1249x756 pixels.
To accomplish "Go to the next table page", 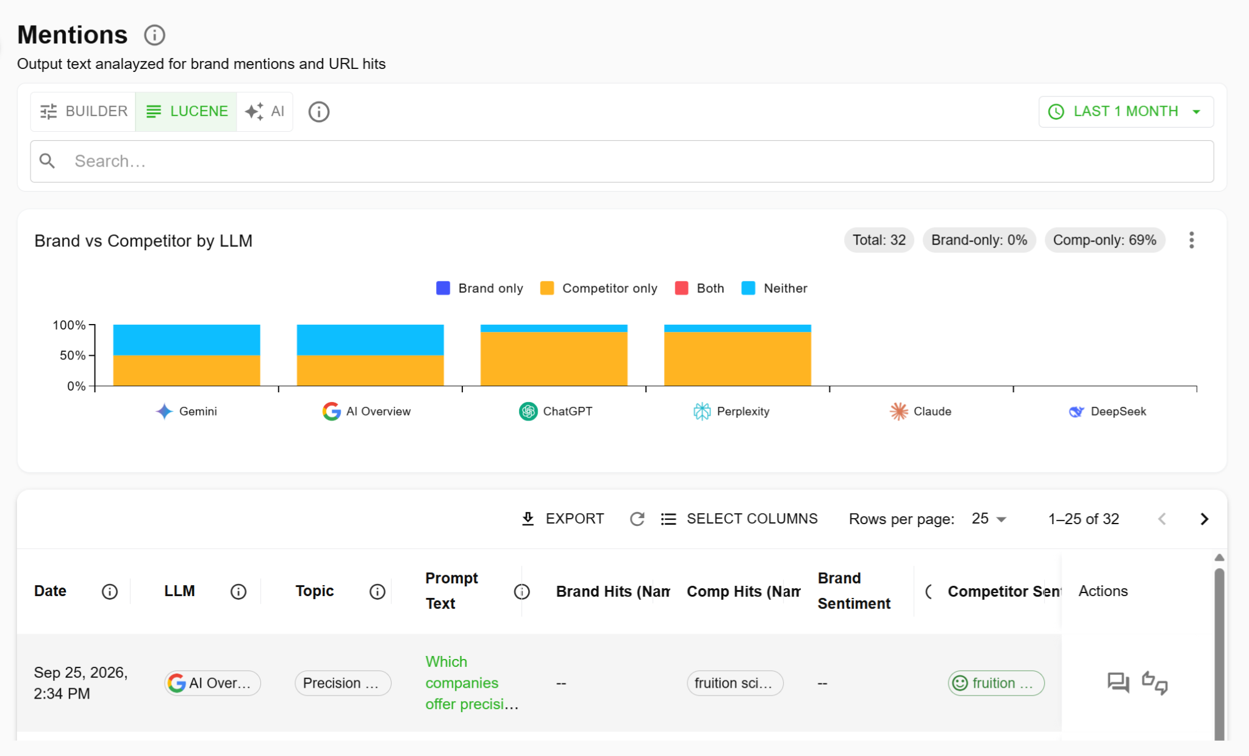I will tap(1204, 519).
